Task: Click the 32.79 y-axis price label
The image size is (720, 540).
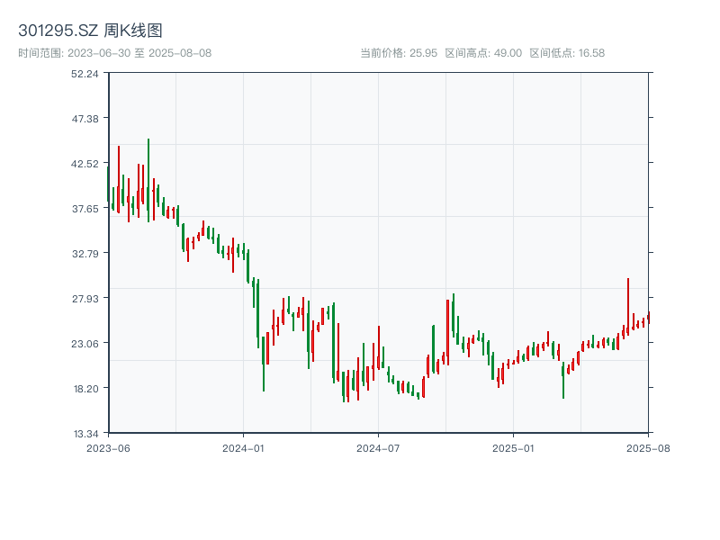Action: (85, 254)
